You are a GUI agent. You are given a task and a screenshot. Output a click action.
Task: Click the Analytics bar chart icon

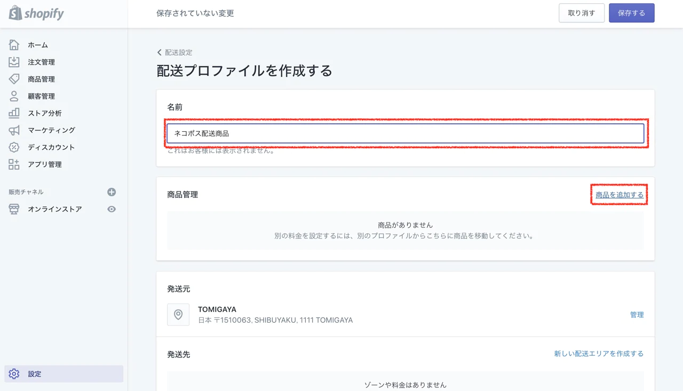14,113
